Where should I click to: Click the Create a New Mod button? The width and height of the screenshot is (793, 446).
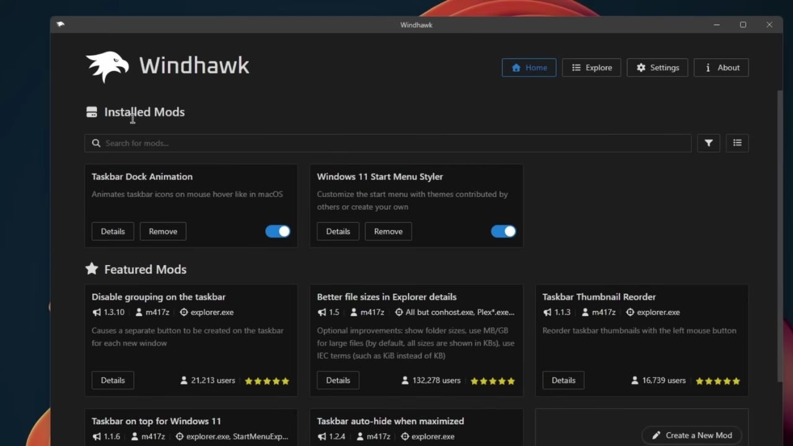click(x=691, y=435)
